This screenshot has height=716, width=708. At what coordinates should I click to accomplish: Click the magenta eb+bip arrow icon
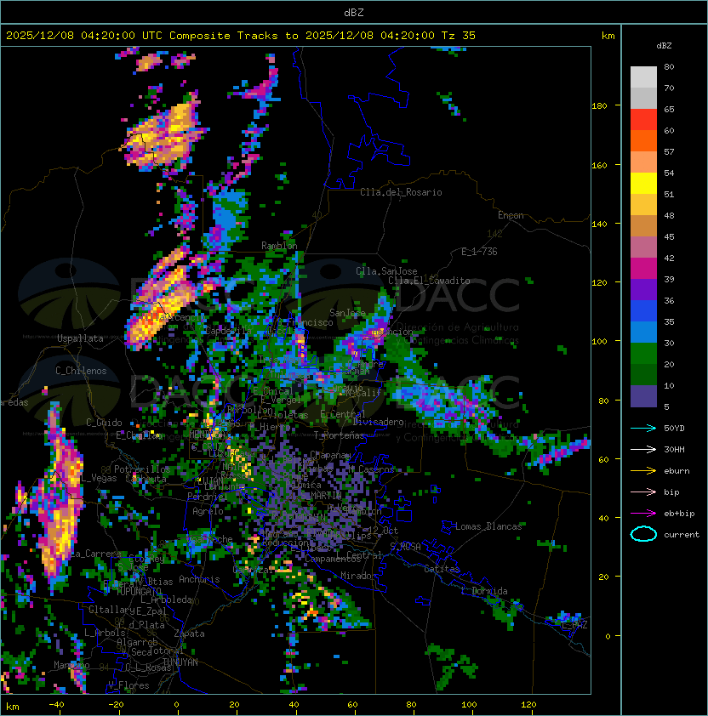[643, 514]
